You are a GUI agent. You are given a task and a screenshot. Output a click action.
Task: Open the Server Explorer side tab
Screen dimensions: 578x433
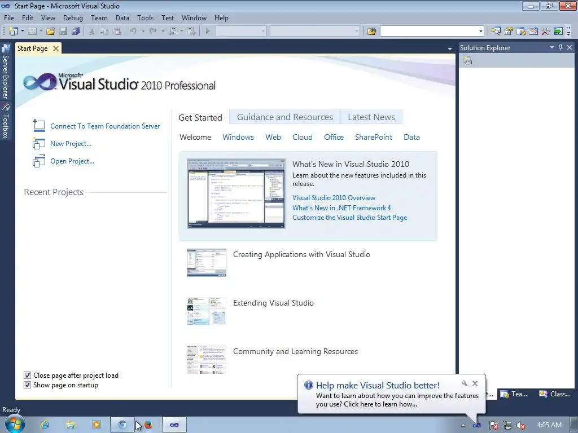[6, 72]
